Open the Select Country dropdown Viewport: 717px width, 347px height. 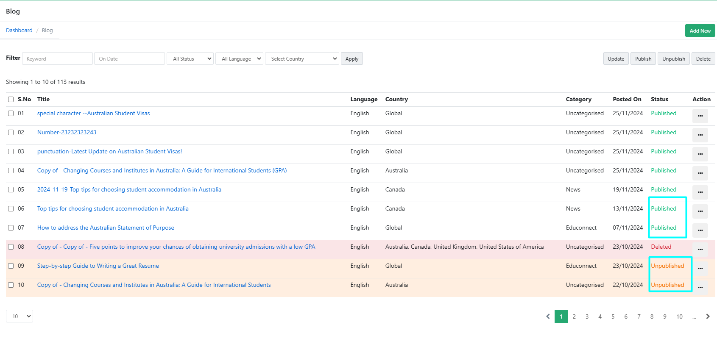302,59
